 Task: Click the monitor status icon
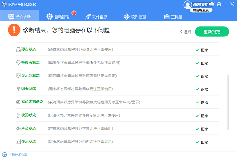[x=18, y=76]
